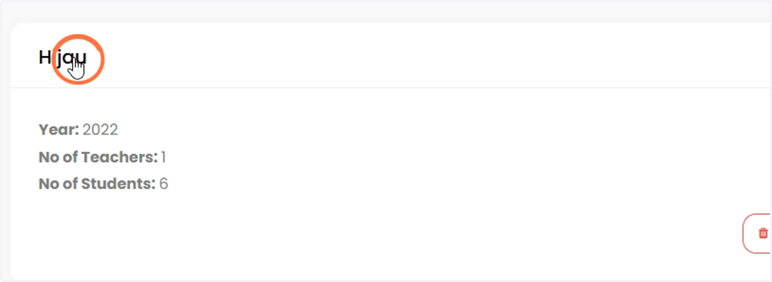Click the 2022 year value
This screenshot has width=772, height=282.
(x=100, y=129)
